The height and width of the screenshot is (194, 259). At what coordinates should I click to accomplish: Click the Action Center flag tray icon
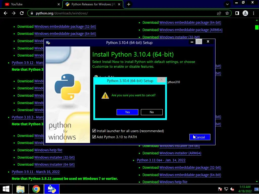(x=220, y=189)
